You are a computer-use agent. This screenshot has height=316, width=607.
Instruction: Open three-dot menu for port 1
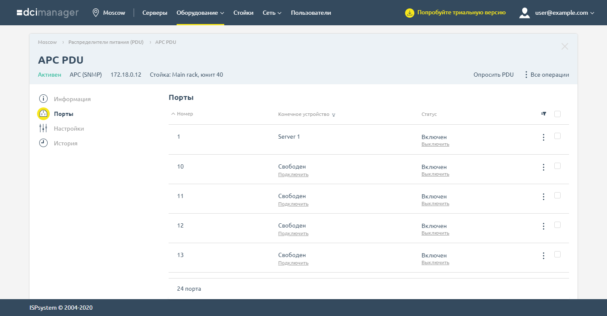543,137
